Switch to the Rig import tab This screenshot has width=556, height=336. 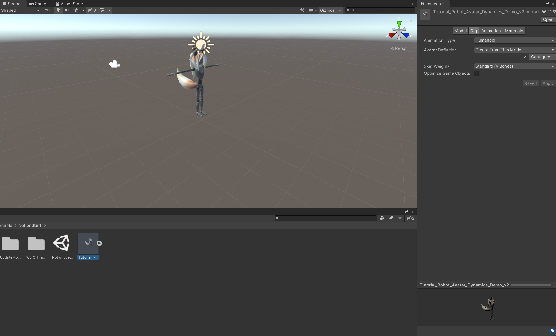click(x=474, y=31)
